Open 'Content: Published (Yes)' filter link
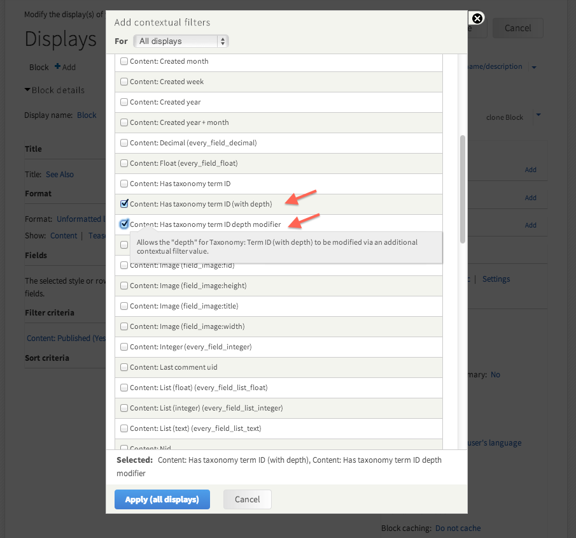The height and width of the screenshot is (538, 576). point(66,338)
